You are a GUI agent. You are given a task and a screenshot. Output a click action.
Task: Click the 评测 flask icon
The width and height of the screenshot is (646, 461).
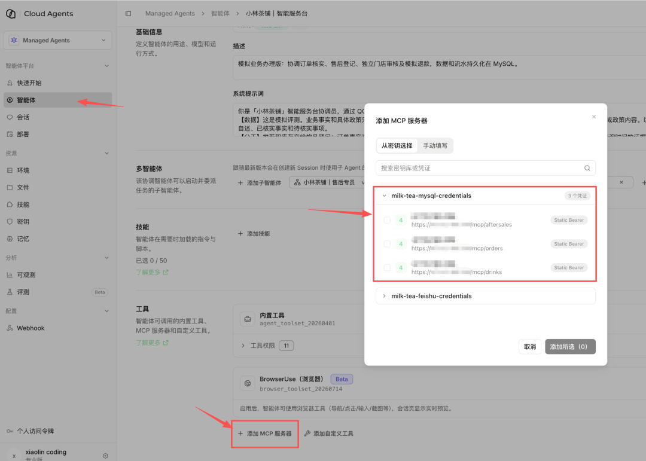[x=10, y=292]
